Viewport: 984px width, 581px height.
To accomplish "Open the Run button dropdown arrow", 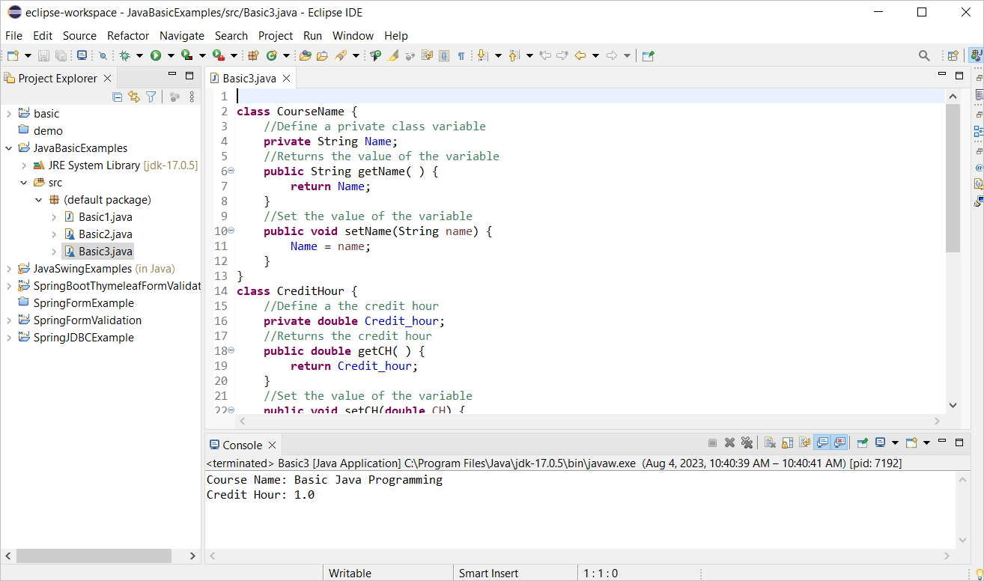I will coord(171,55).
